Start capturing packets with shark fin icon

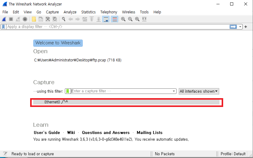click(x=4, y=19)
